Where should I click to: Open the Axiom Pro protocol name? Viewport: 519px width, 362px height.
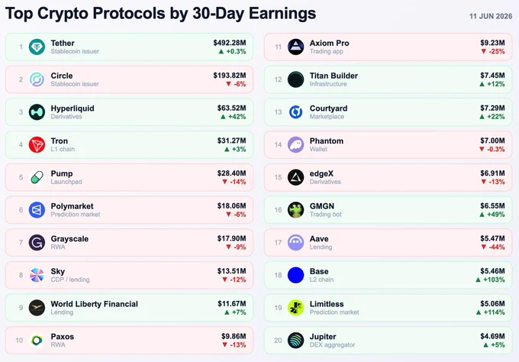[x=329, y=43]
